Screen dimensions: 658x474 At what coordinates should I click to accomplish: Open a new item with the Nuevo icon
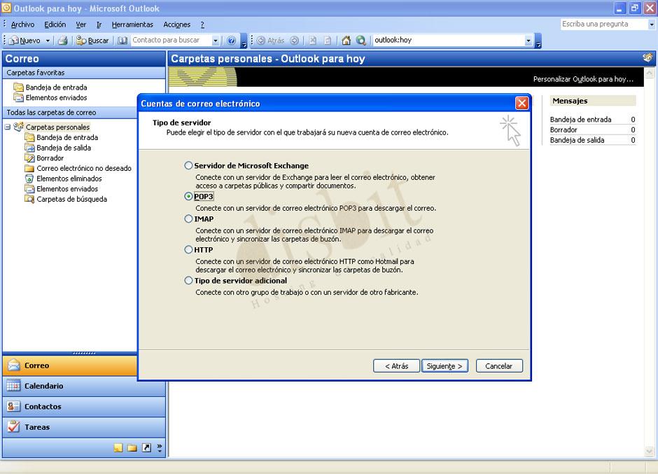(14, 40)
